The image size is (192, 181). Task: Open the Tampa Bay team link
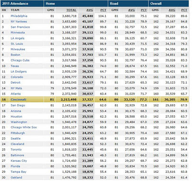[x=18, y=172]
